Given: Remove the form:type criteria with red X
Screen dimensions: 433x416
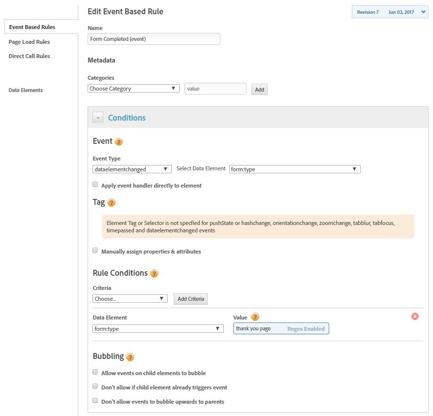Looking at the screenshot, I should (x=415, y=317).
